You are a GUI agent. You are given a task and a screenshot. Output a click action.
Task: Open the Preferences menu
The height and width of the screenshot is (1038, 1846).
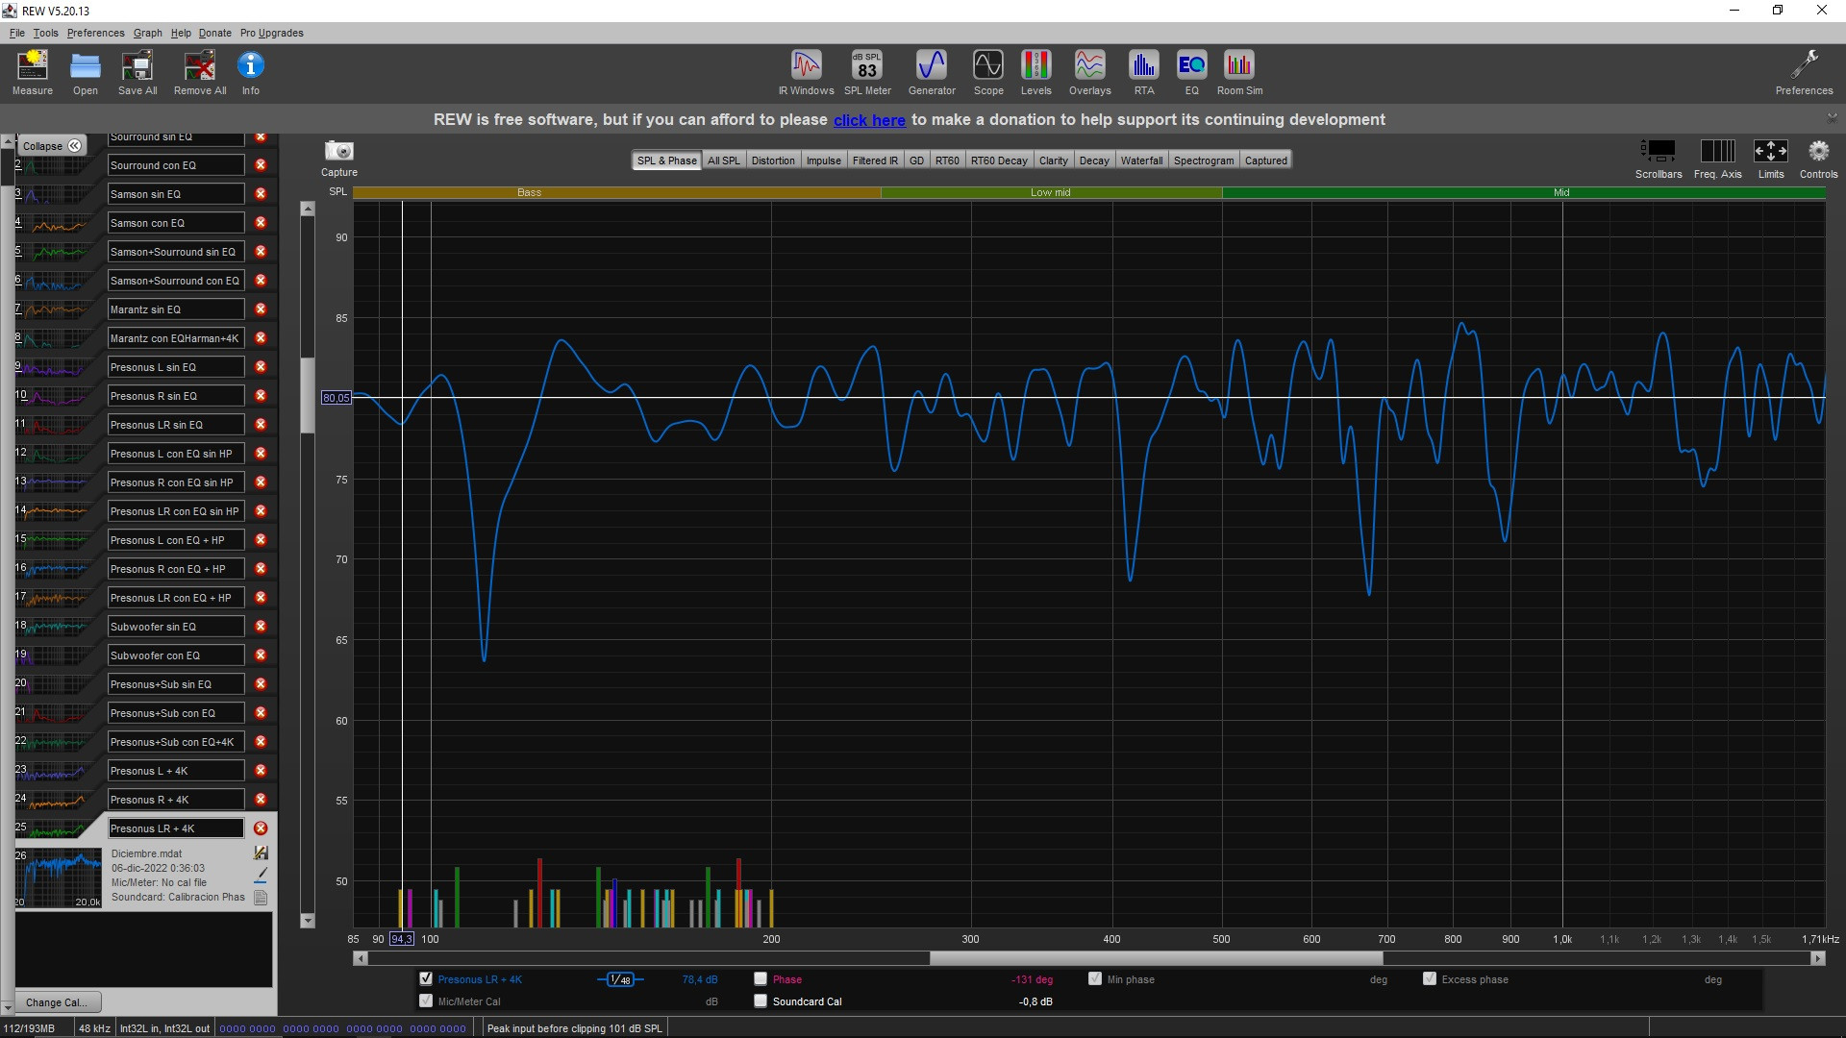tap(95, 33)
